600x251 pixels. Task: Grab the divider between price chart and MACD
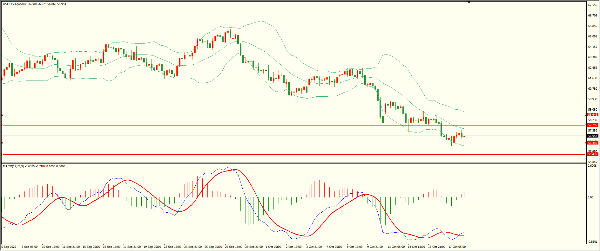(x=293, y=163)
